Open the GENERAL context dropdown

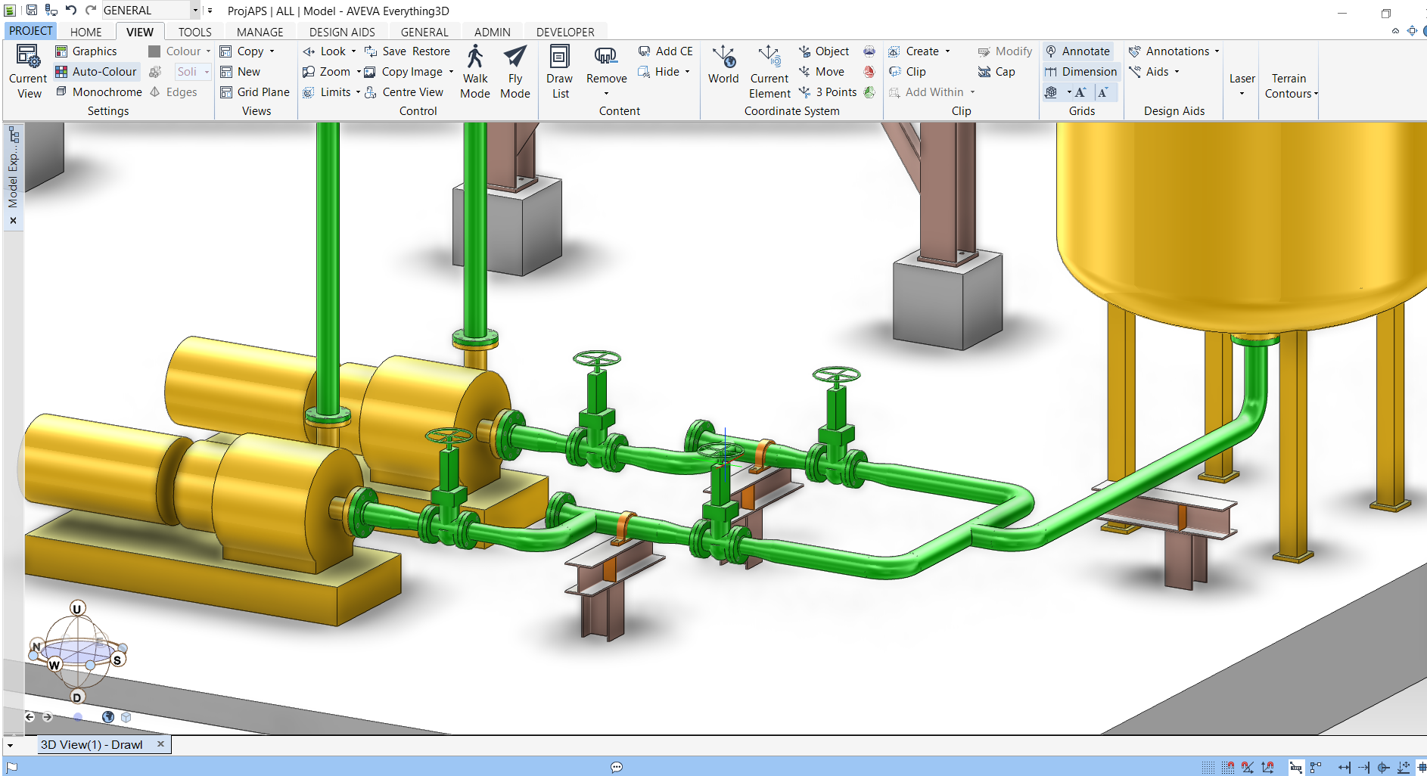pyautogui.click(x=194, y=10)
